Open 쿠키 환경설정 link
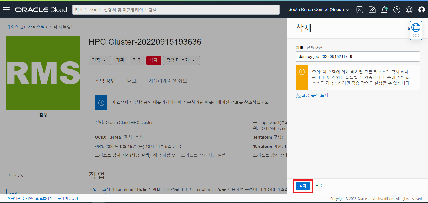The width and height of the screenshot is (428, 203). tap(68, 198)
